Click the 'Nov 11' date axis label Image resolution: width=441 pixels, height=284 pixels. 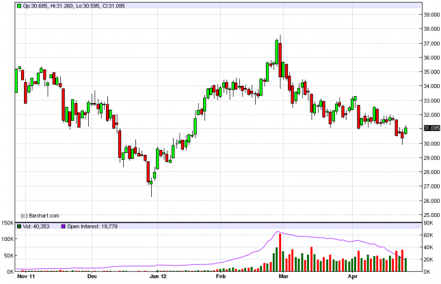(26, 276)
